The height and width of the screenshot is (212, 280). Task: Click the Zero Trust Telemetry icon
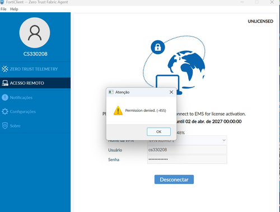[5, 69]
